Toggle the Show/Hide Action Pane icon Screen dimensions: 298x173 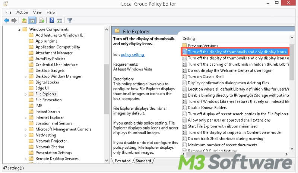(x=60, y=20)
